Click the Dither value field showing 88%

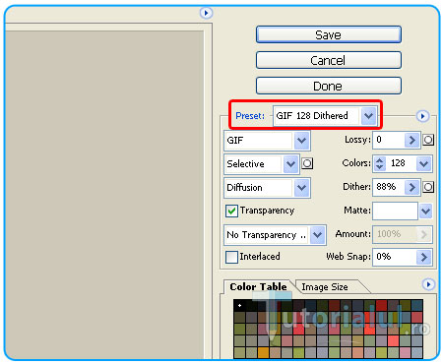(390, 187)
